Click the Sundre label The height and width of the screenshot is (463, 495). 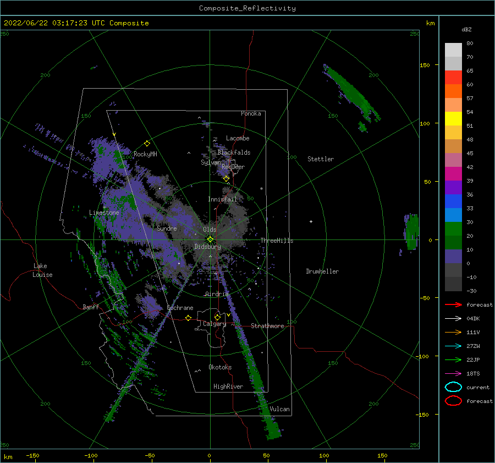[167, 228]
